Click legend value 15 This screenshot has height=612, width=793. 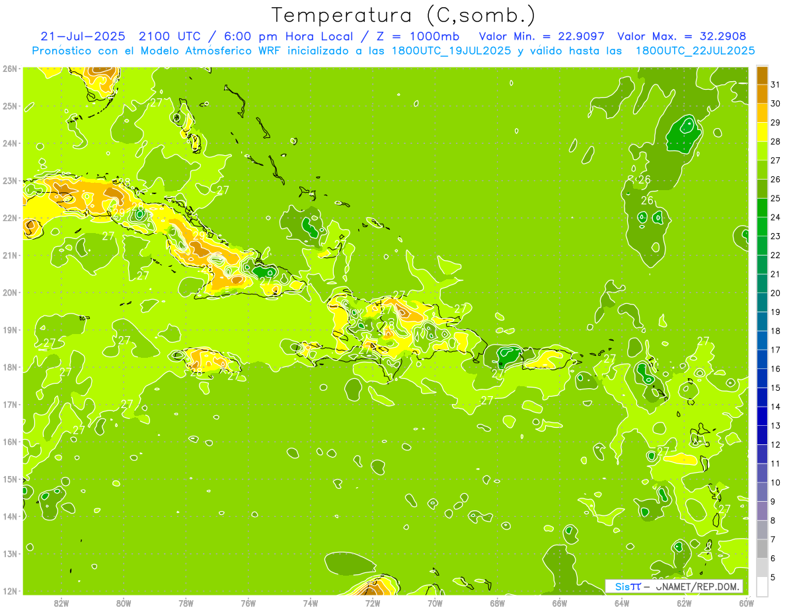point(776,388)
